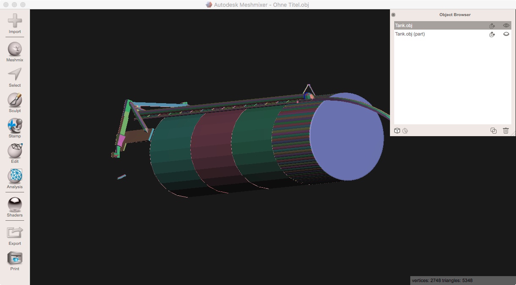Toggle the pin icon next to Tank.obj
The width and height of the screenshot is (516, 285).
[x=492, y=25]
